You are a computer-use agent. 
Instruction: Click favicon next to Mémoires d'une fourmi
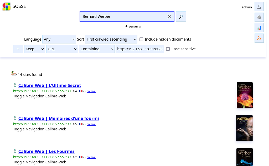pos(15,118)
